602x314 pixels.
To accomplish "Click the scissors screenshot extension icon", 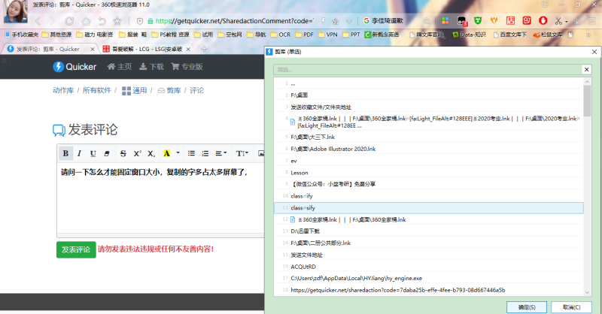I will [x=558, y=21].
